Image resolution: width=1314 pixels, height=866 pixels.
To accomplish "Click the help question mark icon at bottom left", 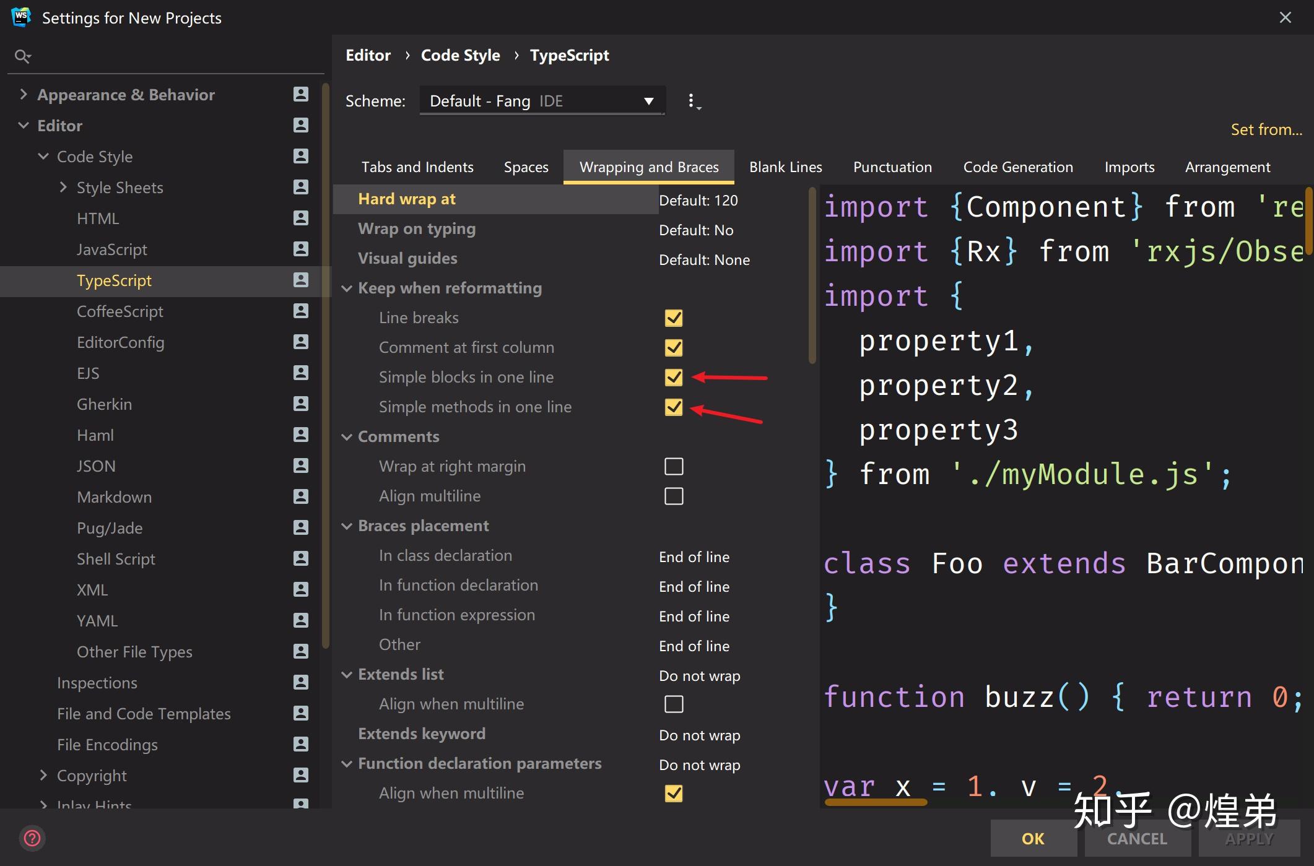I will click(x=32, y=838).
